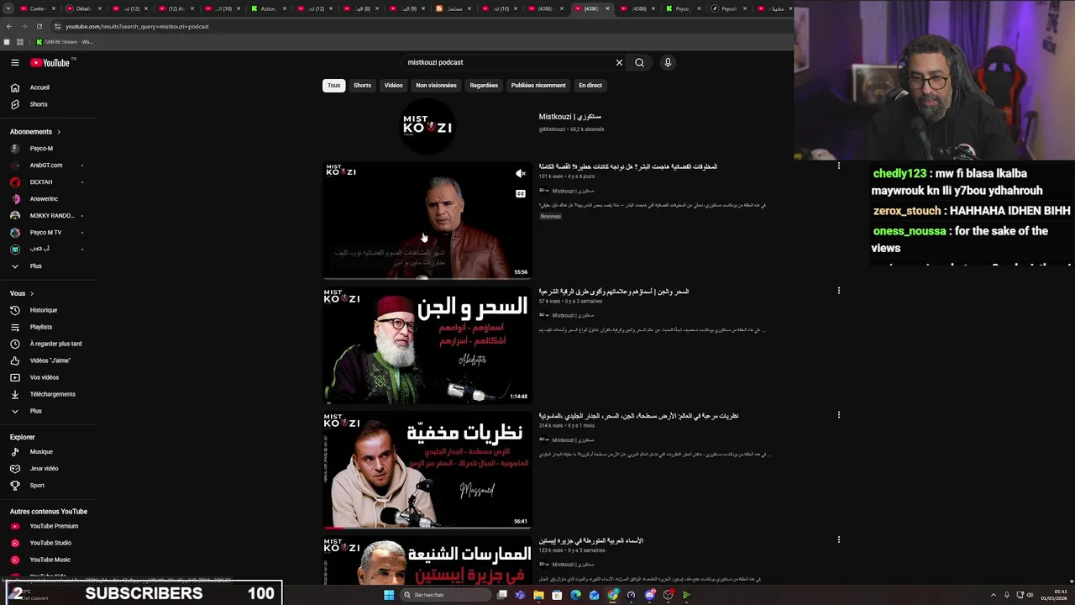Open the three-dot menu of the second video
Image resolution: width=1075 pixels, height=605 pixels.
pos(838,291)
